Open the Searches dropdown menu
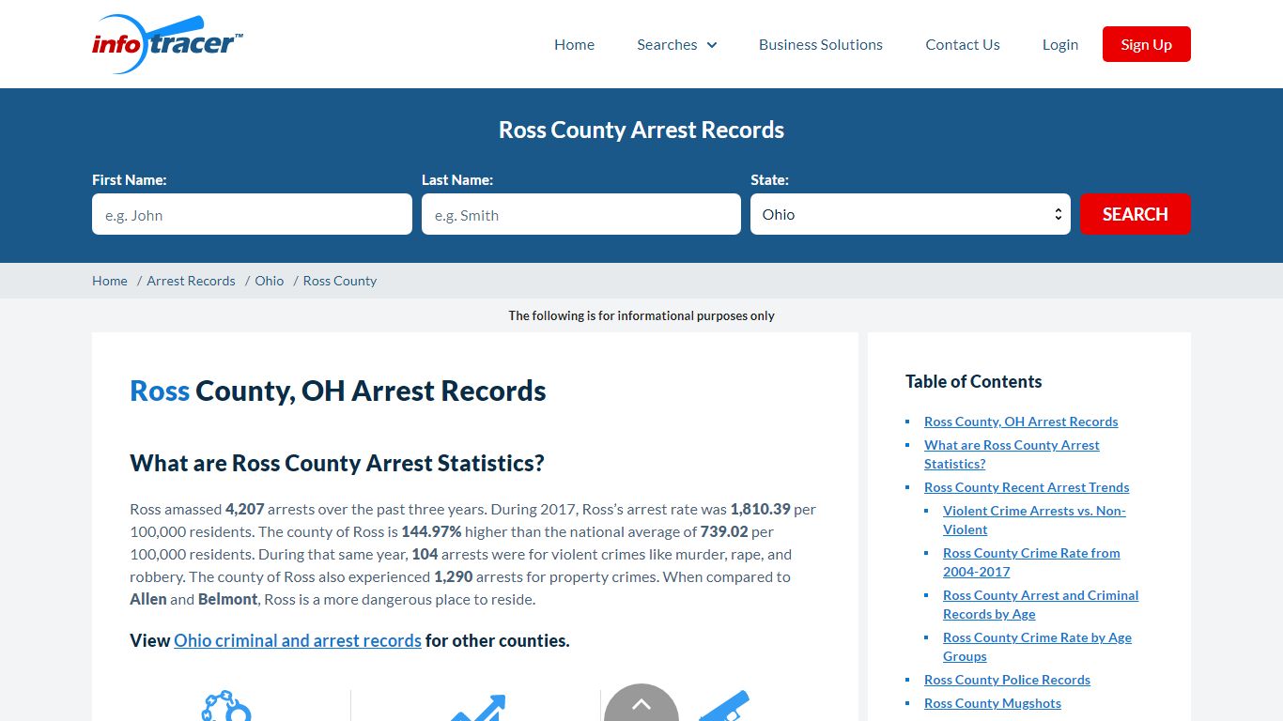The width and height of the screenshot is (1283, 721). (677, 44)
